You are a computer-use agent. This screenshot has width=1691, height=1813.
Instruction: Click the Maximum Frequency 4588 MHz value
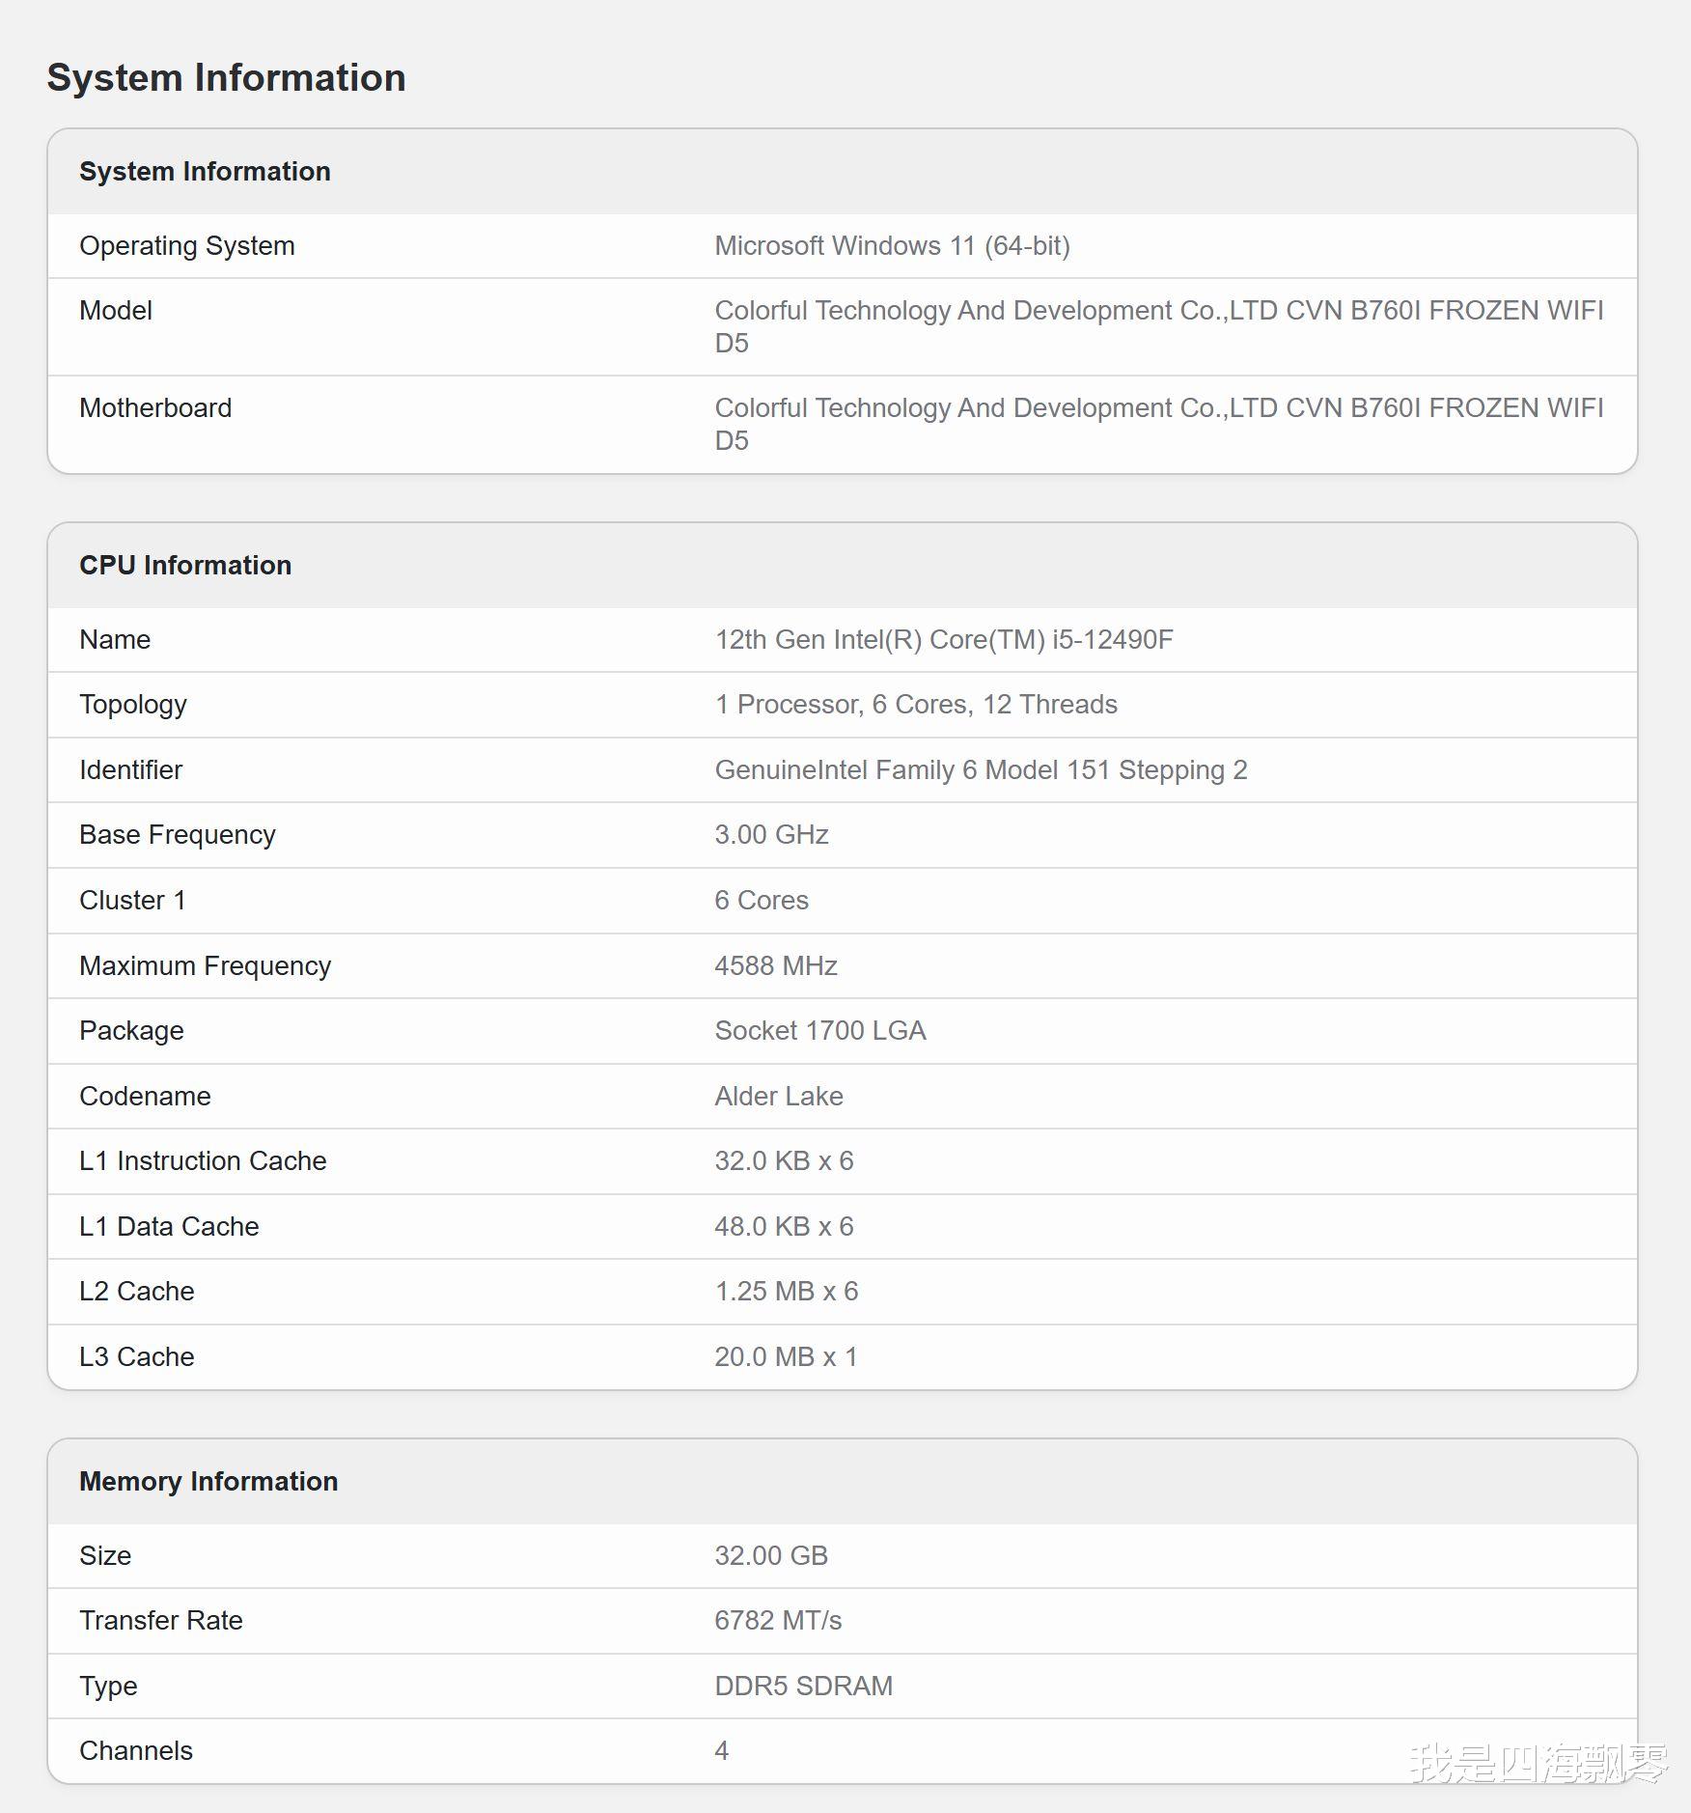pyautogui.click(x=775, y=966)
